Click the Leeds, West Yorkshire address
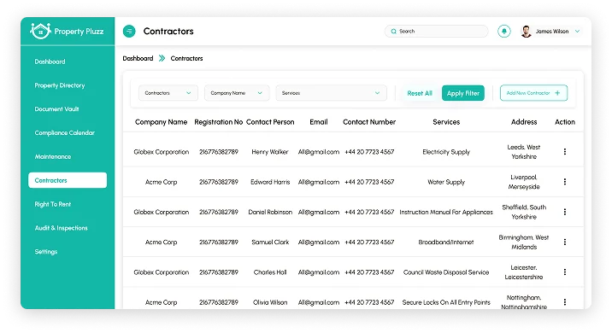 point(524,152)
